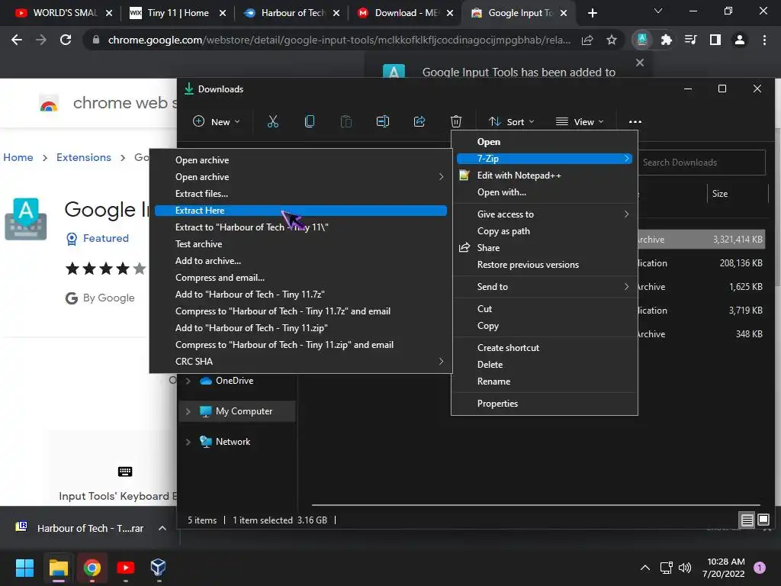
Task: Switch to WORLD'S SMAL YouTube tab
Action: pos(64,13)
